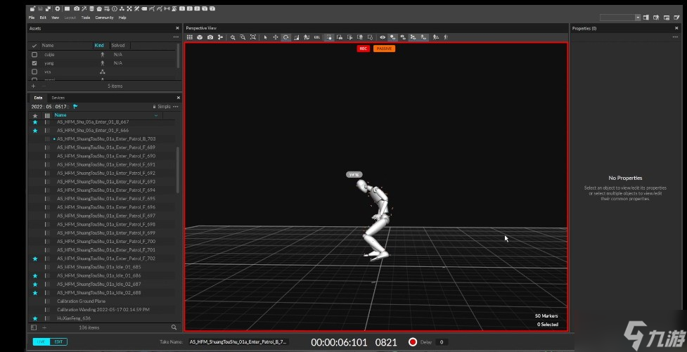The image size is (687, 352).
Task: Click the plus icon below Assets list
Action: 33,86
